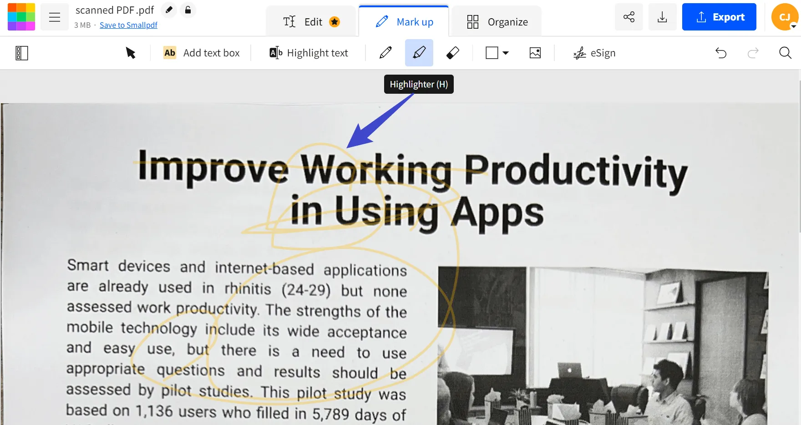Select the eraser tool
The image size is (801, 425).
coord(453,53)
